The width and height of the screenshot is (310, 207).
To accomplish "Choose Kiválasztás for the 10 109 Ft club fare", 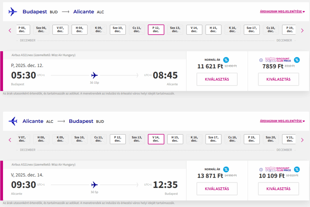I will pos(279,189).
